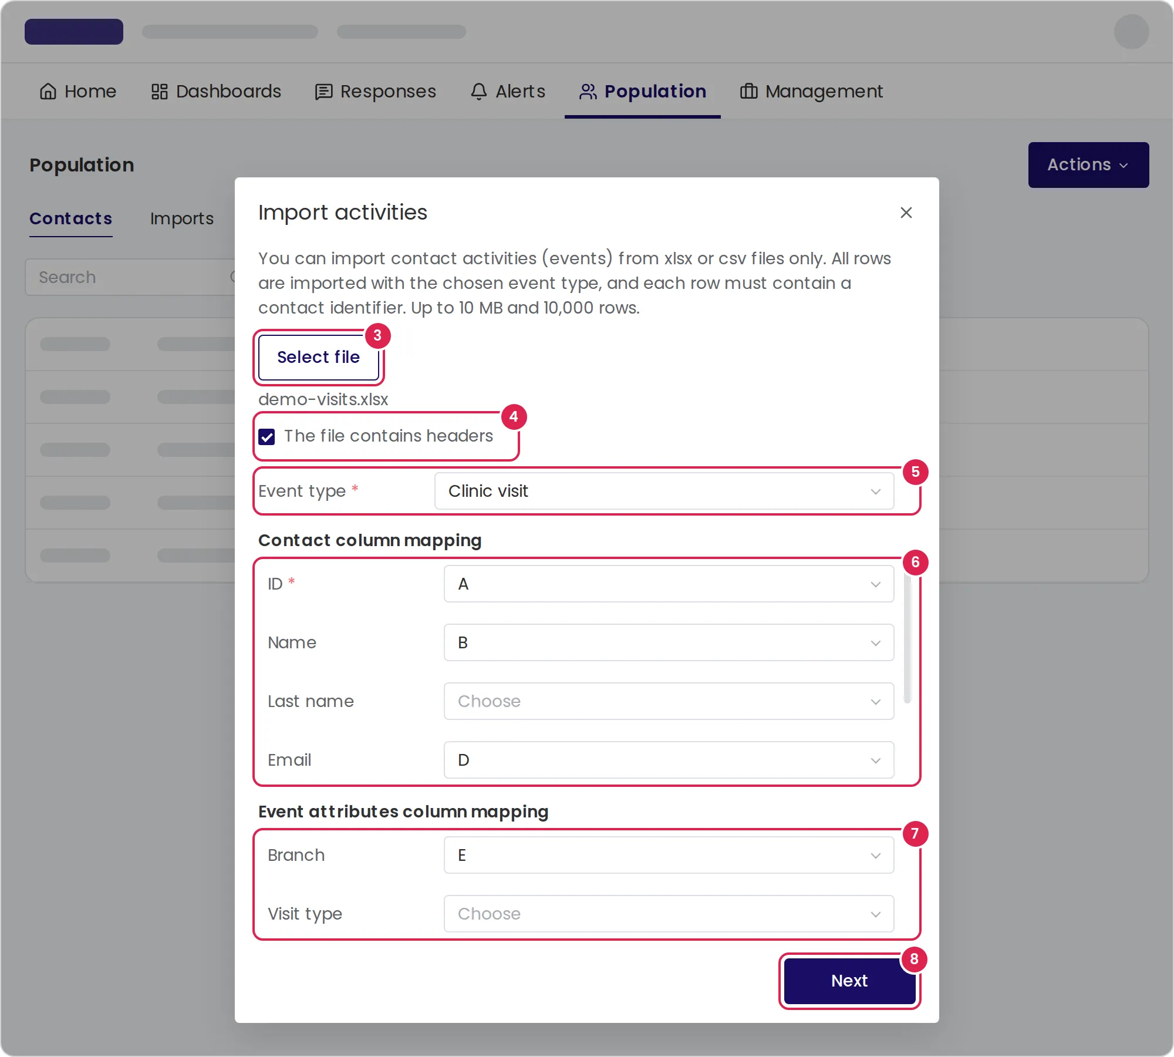Click the demo-visits.xlsx file name
This screenshot has height=1057, width=1174.
323,399
